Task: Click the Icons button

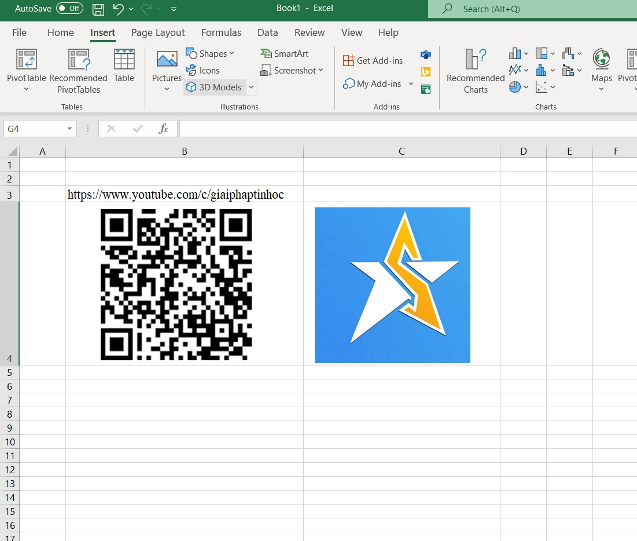Action: [202, 70]
